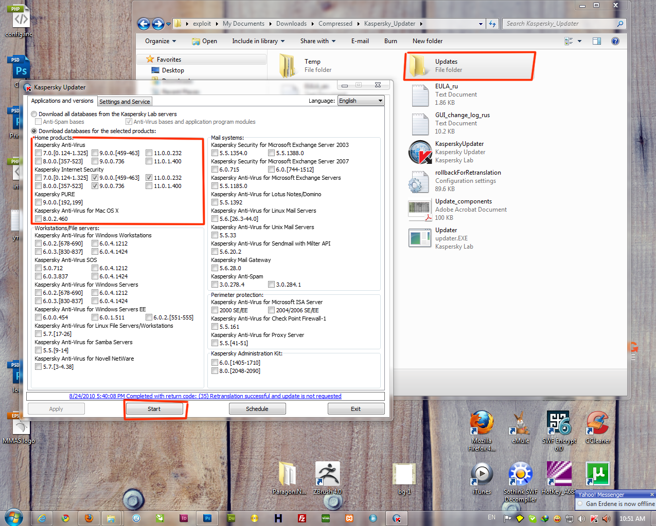This screenshot has height=526, width=656.
Task: Open the Explorer help icon
Action: 615,41
